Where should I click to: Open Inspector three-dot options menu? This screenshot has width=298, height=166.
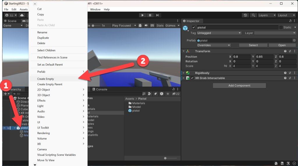295,21
